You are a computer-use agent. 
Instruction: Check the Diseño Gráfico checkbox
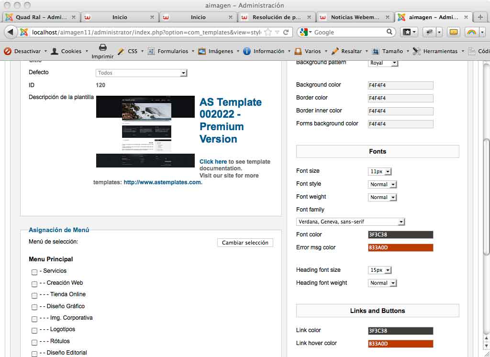point(34,307)
